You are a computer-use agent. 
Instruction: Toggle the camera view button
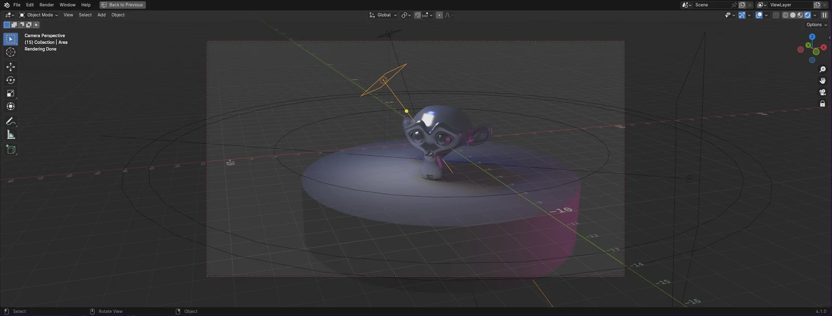click(823, 93)
